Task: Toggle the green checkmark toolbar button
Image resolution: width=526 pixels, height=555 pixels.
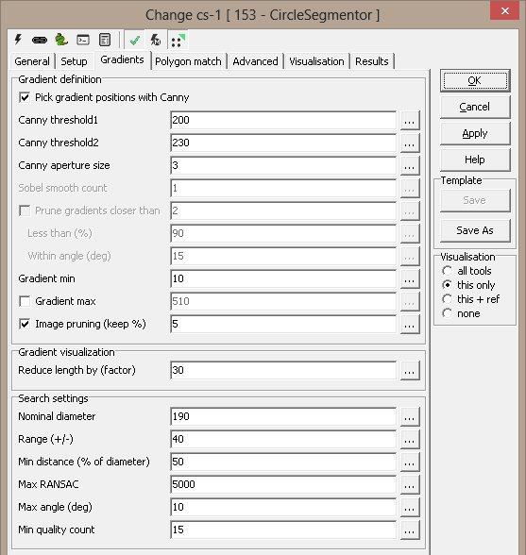Action: [135, 40]
